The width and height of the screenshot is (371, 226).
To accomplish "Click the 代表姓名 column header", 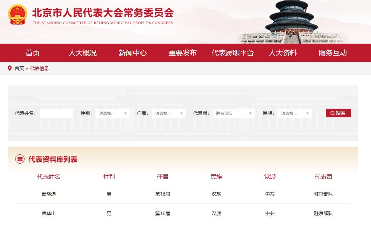I will coord(49,177).
